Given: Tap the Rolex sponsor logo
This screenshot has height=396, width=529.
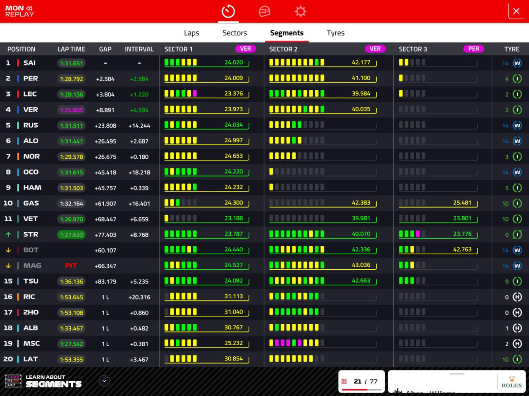Looking at the screenshot, I should [511, 382].
